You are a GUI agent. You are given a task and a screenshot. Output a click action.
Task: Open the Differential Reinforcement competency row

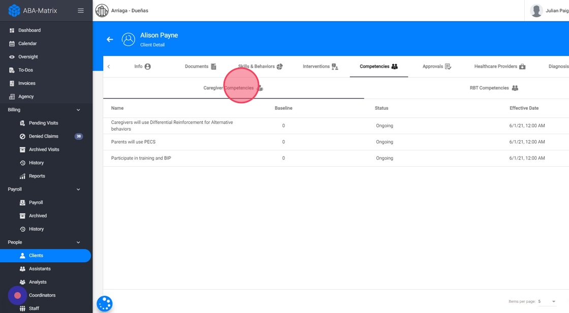click(336, 126)
